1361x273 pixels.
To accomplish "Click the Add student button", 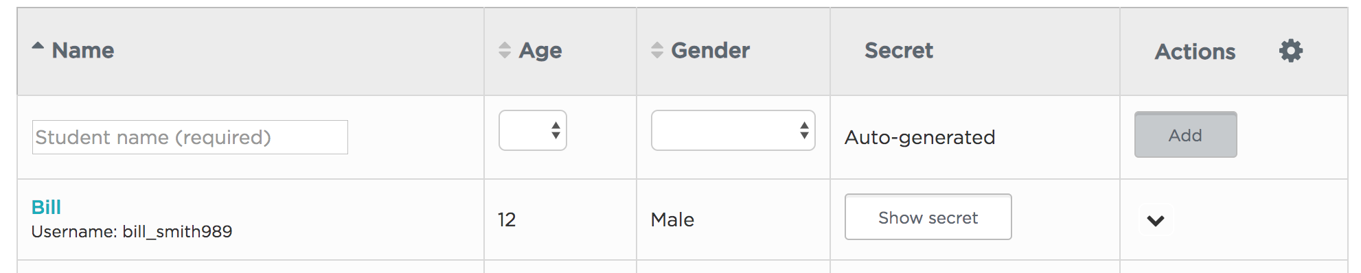I will [x=1186, y=135].
